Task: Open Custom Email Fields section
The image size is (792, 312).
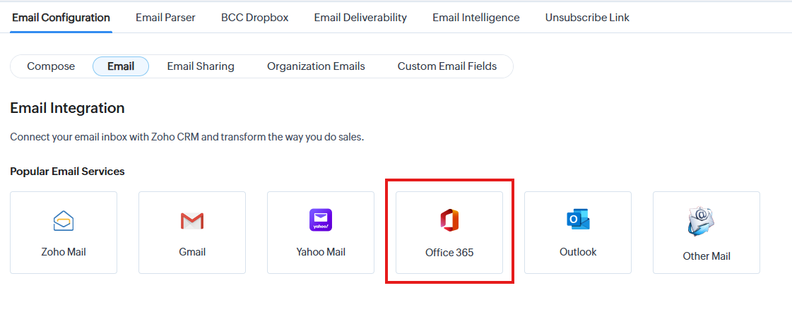Action: 447,66
